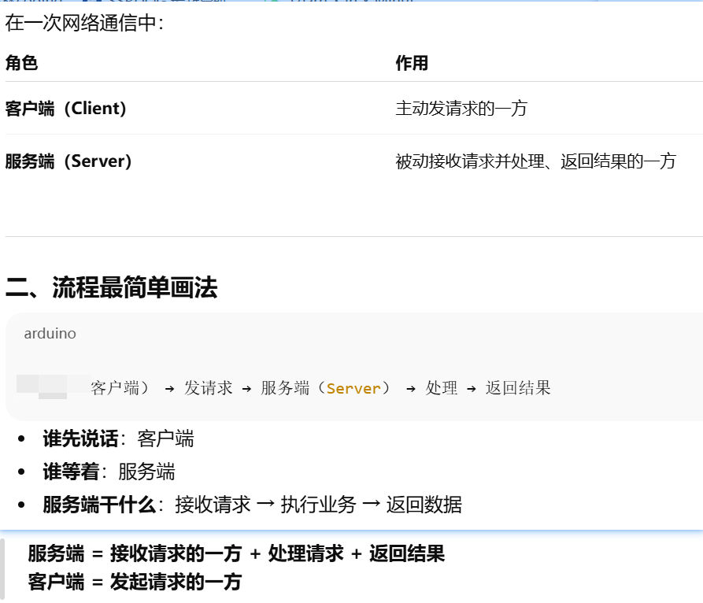Click "返回结果" in the code block

[x=518, y=388]
